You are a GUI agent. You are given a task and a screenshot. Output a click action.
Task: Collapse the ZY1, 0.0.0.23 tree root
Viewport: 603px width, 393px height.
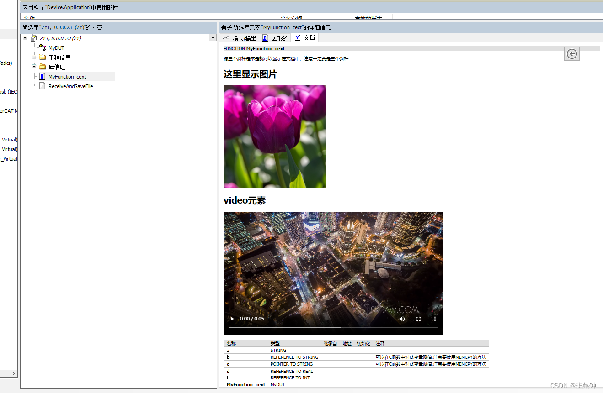[x=25, y=38]
